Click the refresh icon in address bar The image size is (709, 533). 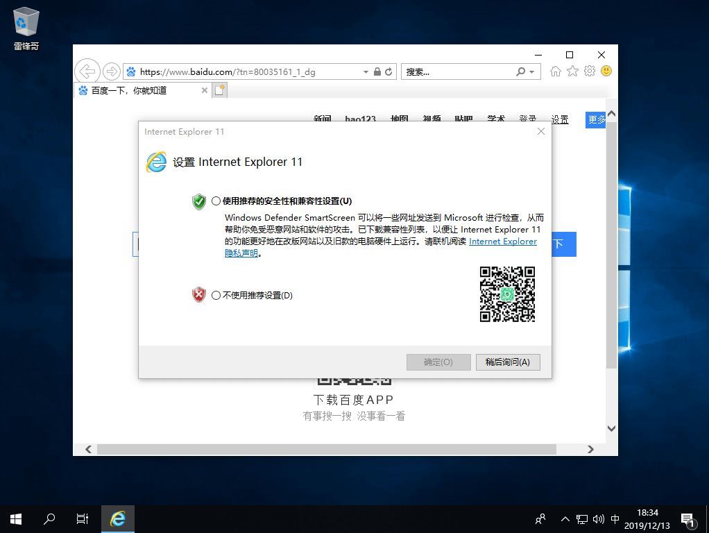point(389,71)
